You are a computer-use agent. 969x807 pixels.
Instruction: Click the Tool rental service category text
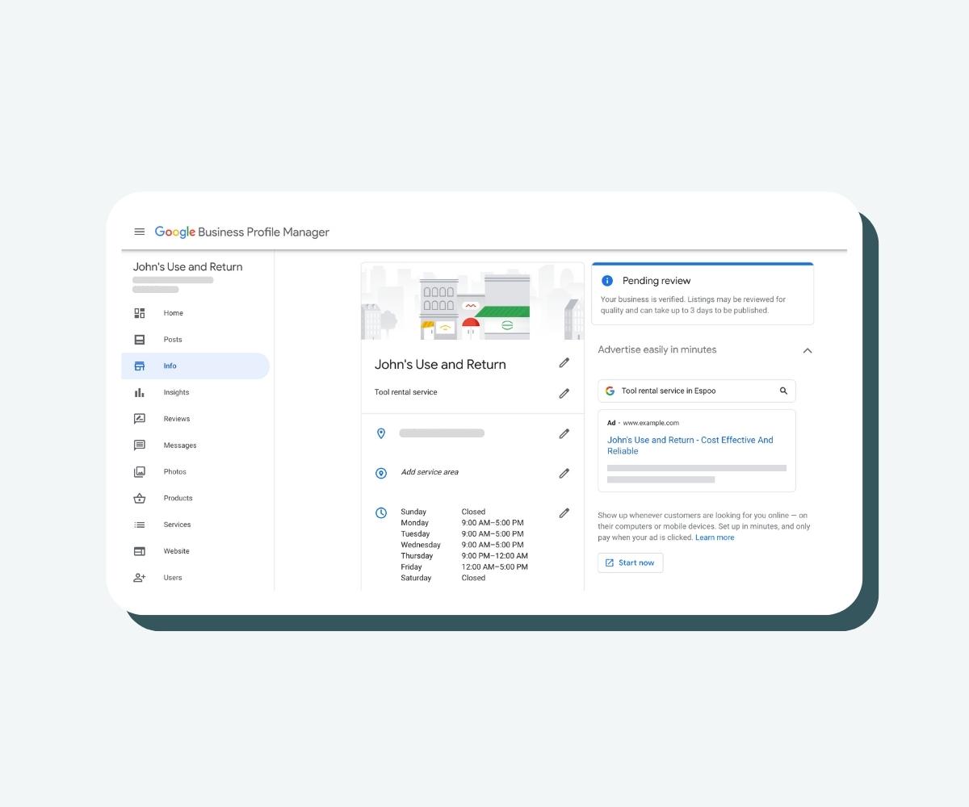406,392
